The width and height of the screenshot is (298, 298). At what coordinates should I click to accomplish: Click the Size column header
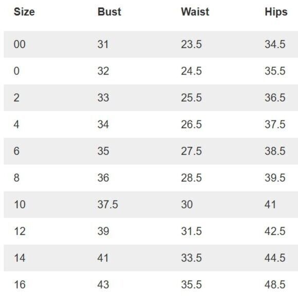click(24, 12)
